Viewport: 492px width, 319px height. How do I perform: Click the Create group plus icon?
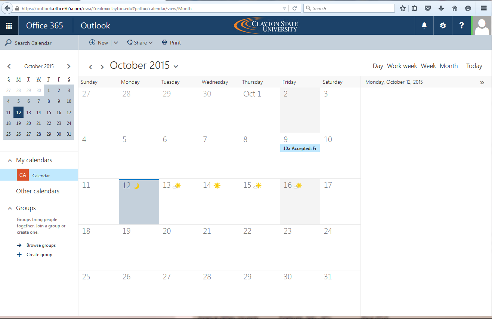(x=19, y=255)
